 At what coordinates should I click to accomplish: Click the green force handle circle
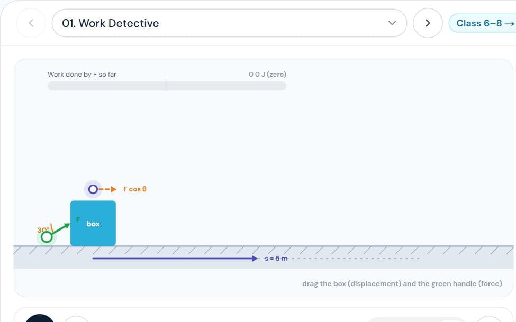pyautogui.click(x=47, y=237)
